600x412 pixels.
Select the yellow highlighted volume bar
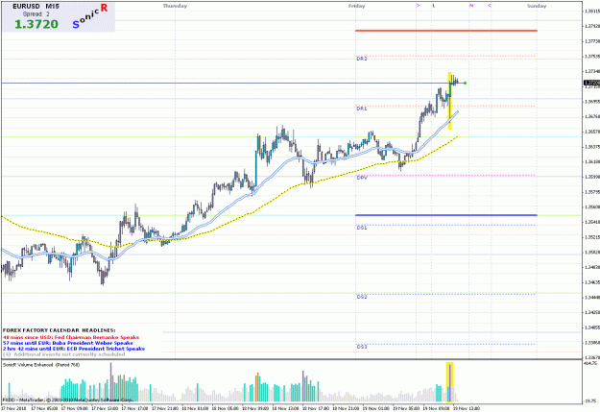click(450, 382)
